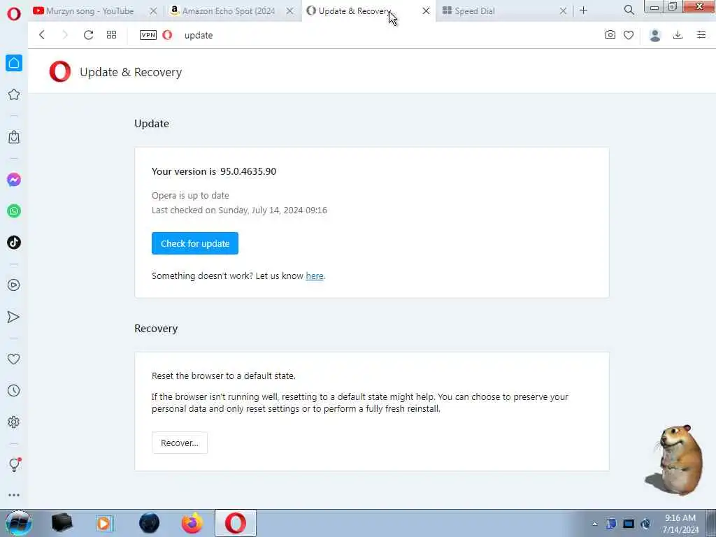Click the Update section heading

coord(152,124)
